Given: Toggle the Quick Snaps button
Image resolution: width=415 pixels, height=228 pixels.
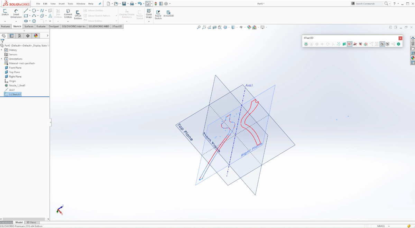Looking at the screenshot, I should [149, 14].
